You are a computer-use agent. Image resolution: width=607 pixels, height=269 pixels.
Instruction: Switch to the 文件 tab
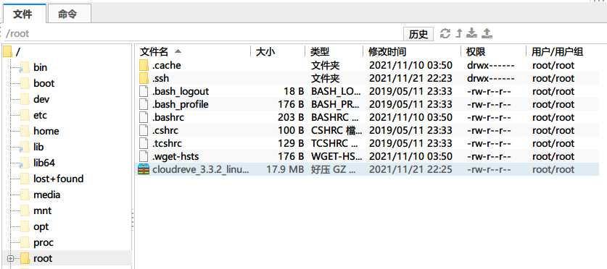(24, 14)
